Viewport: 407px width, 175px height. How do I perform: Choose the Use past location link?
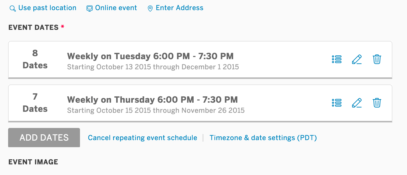(47, 8)
